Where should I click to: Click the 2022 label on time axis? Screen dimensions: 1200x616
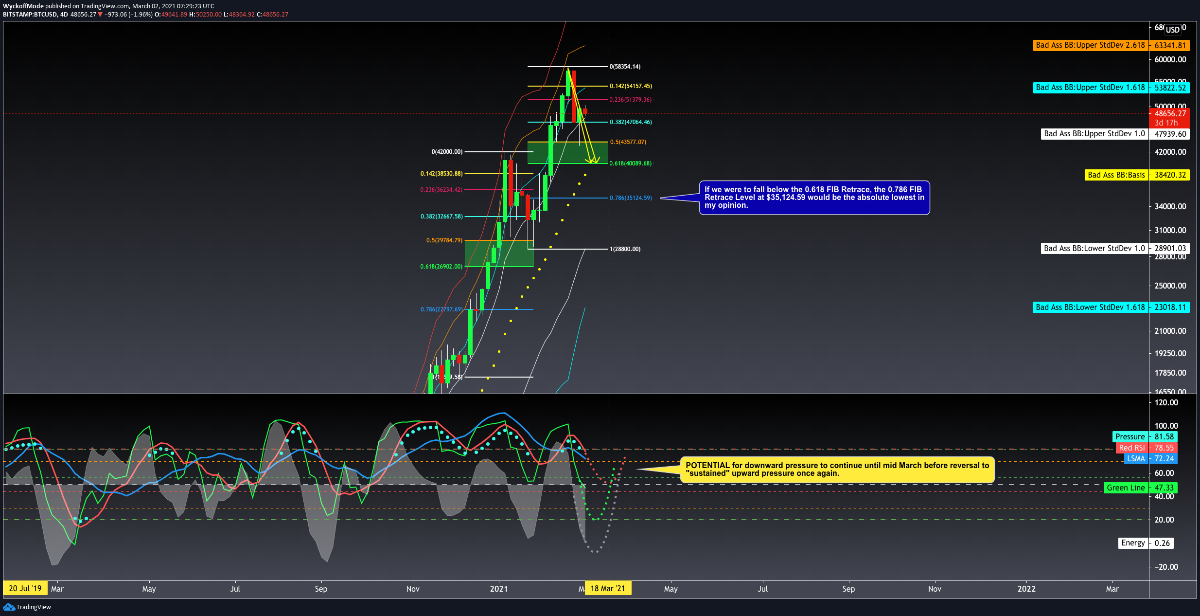coord(1026,589)
